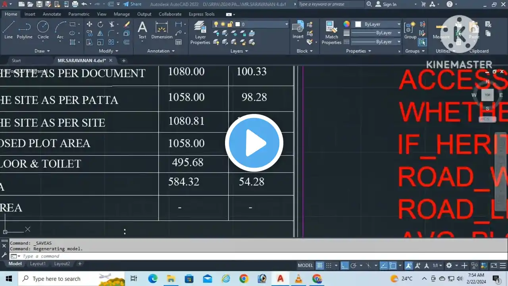Toggle 2D object snap in status bar
The width and height of the screenshot is (508, 286).
tap(393, 265)
